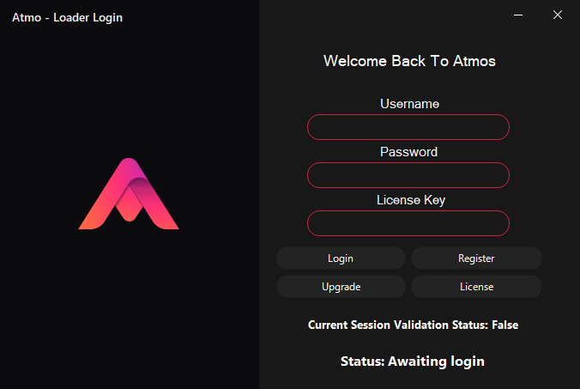This screenshot has height=389, width=580.
Task: Open the Upgrade option
Action: (341, 287)
